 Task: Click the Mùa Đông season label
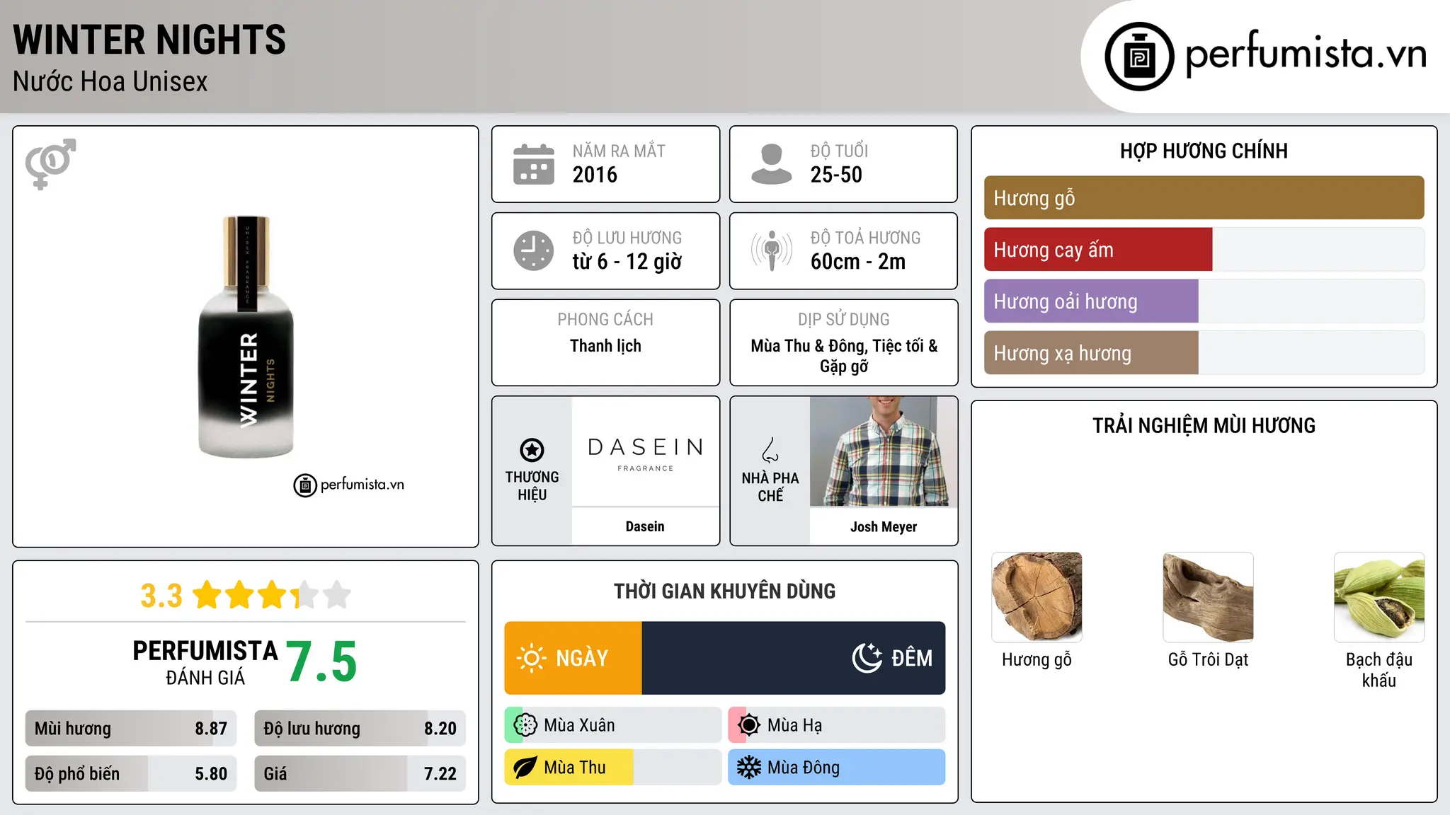tap(804, 768)
